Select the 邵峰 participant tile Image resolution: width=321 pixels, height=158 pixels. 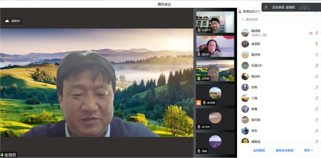tap(215, 143)
